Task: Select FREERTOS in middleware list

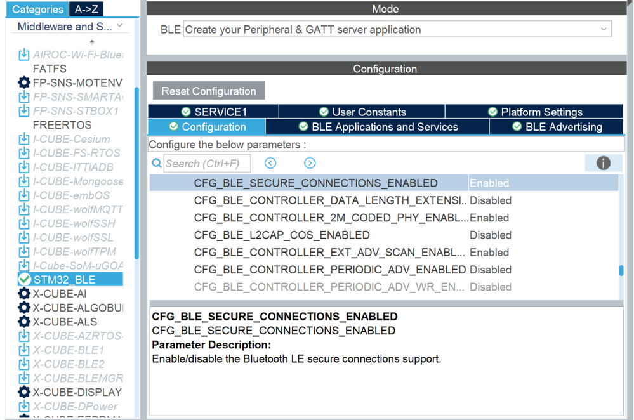Action: (62, 125)
